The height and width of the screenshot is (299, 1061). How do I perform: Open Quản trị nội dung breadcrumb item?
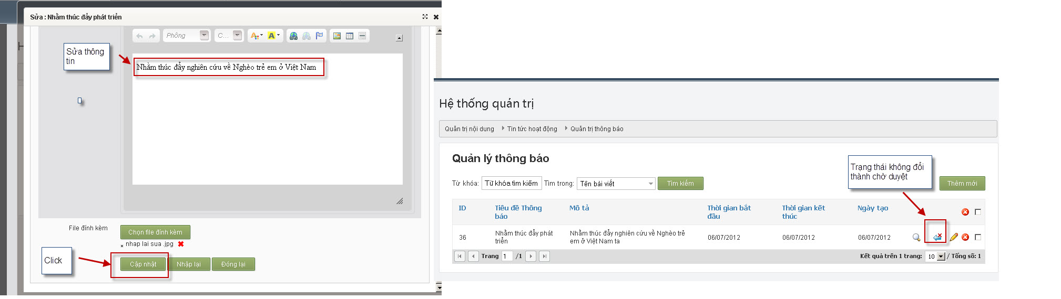click(469, 129)
